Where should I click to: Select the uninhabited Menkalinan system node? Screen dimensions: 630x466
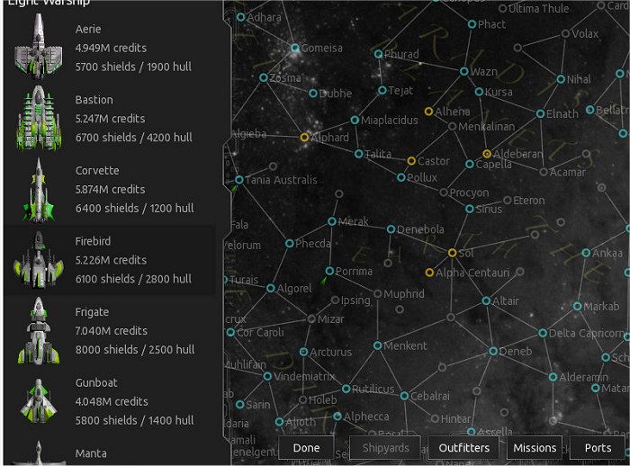pyautogui.click(x=452, y=127)
